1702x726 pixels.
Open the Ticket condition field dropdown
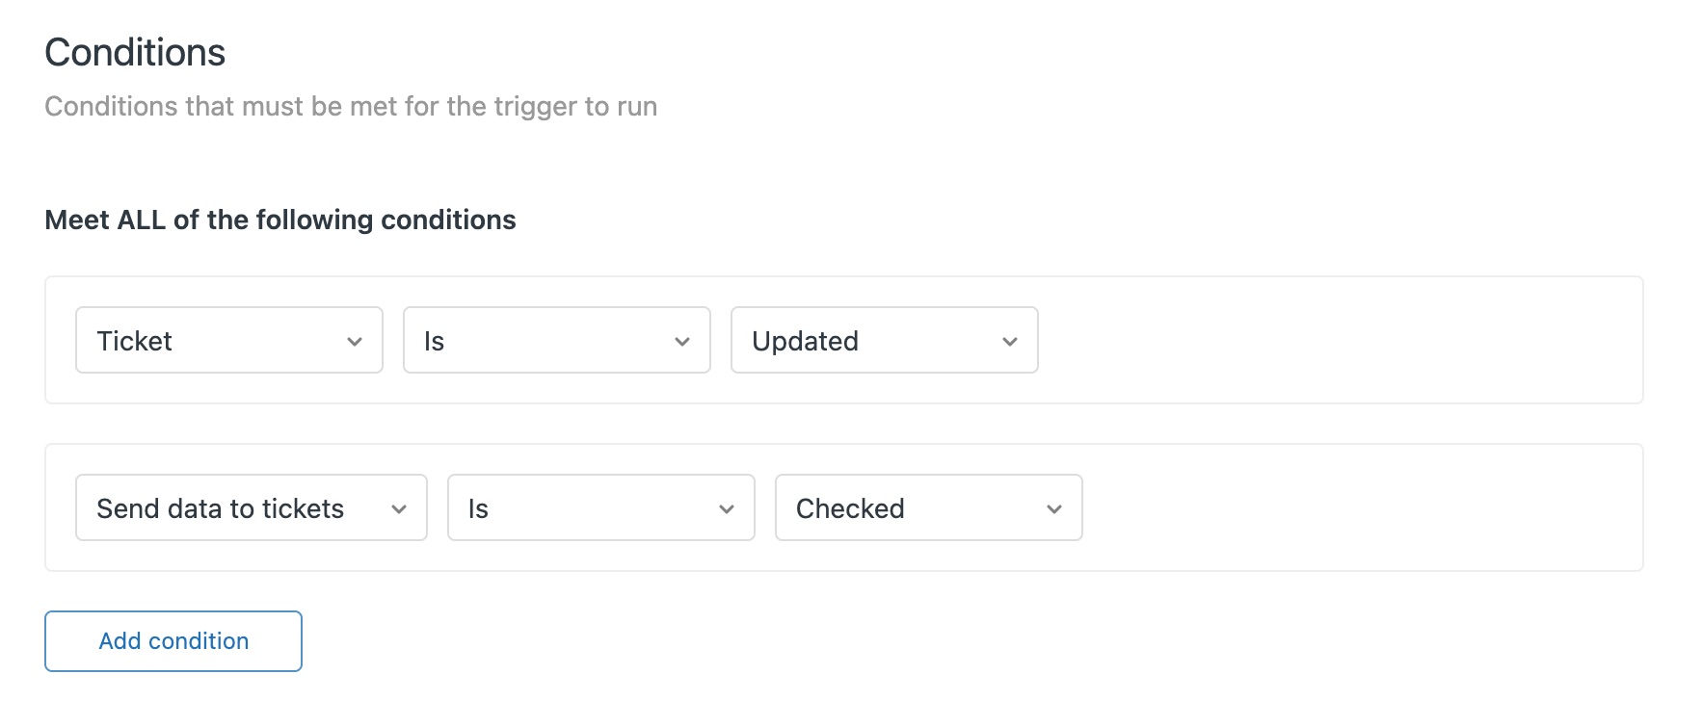229,340
